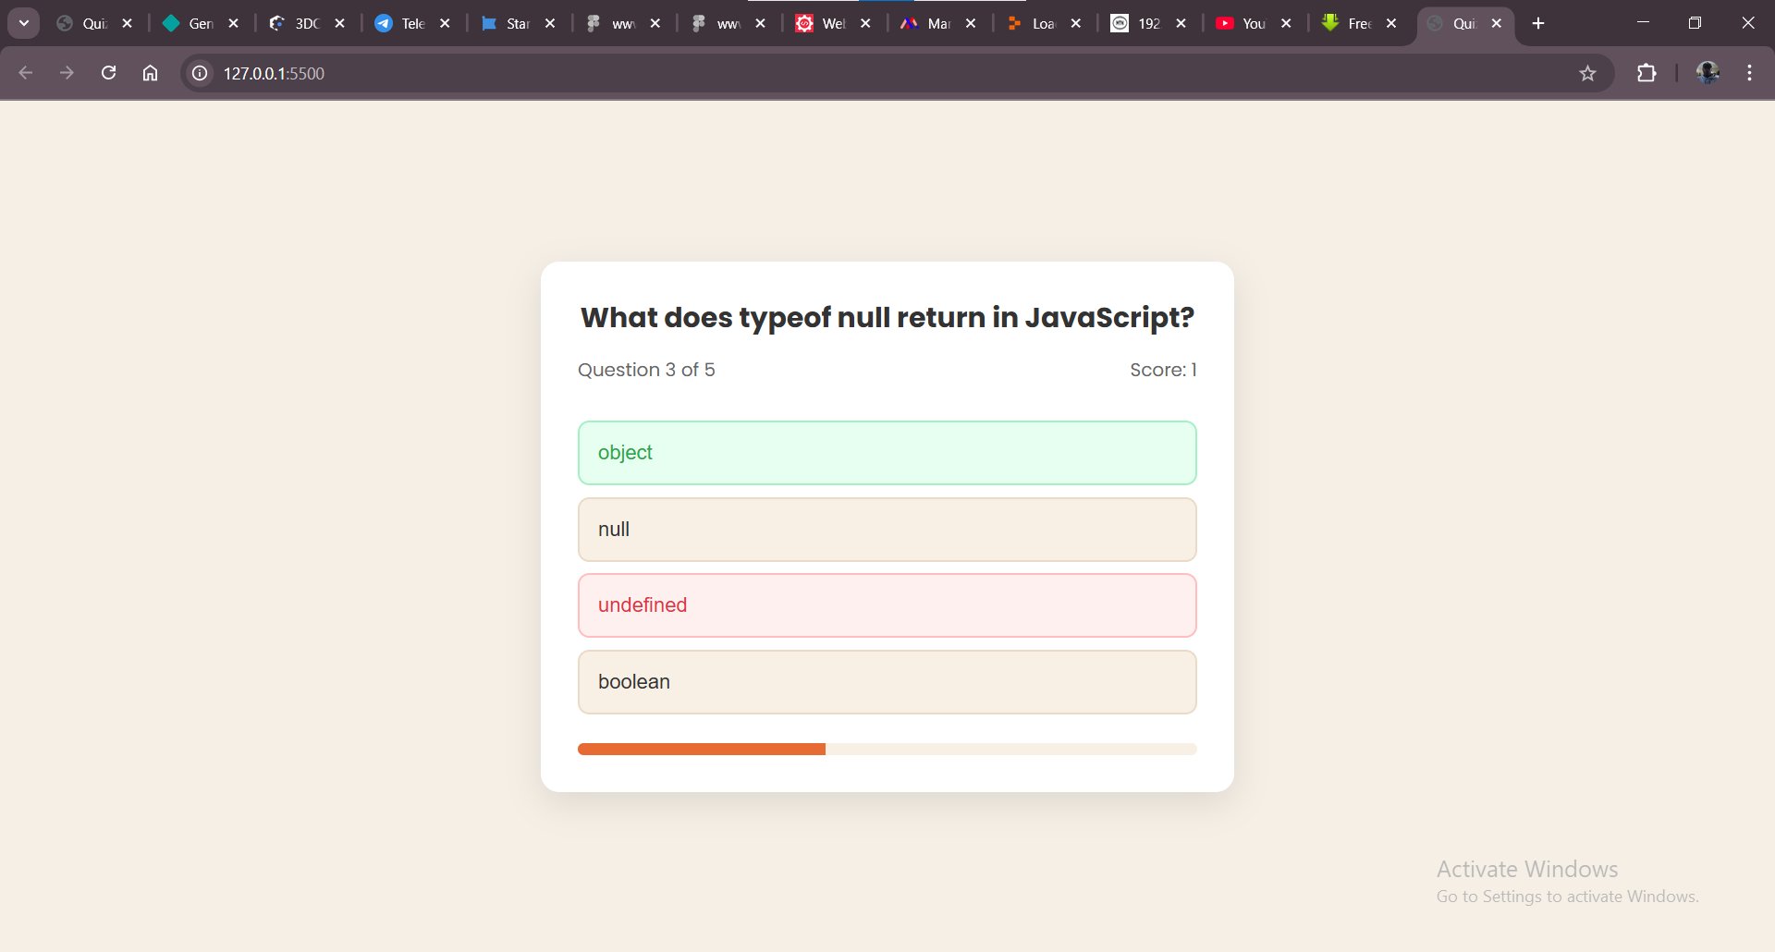1775x952 pixels.
Task: Click the orange quiz progress bar
Action: [702, 749]
